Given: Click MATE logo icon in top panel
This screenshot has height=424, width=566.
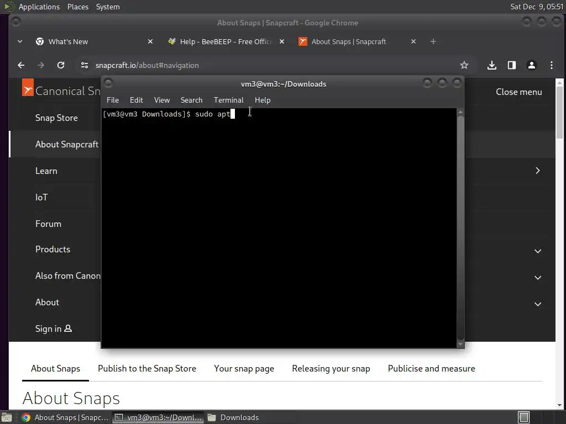Looking at the screenshot, I should [8, 7].
